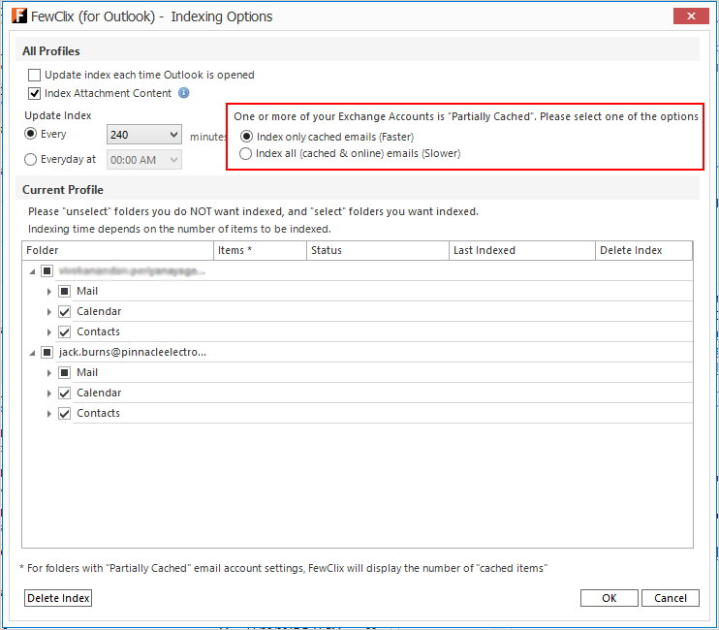Confirm settings with the OK button

click(609, 598)
